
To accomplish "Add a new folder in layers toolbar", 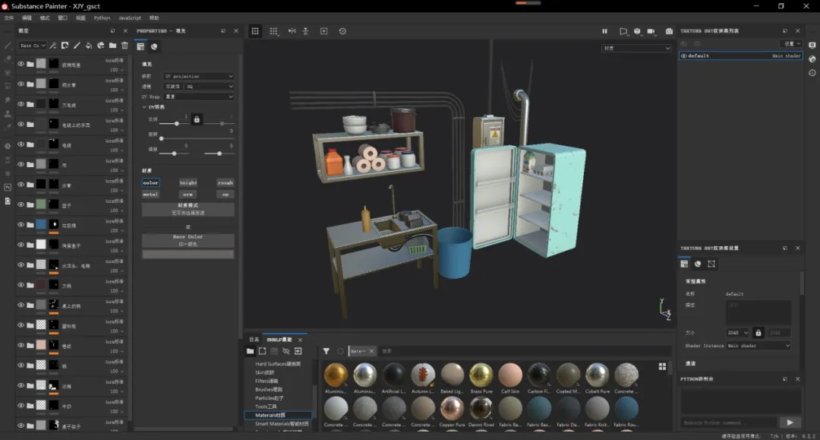I will click(113, 46).
